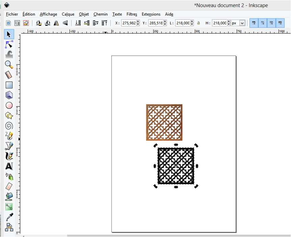
Task: Click the Inkscape logo in title bar
Action: [7, 5]
